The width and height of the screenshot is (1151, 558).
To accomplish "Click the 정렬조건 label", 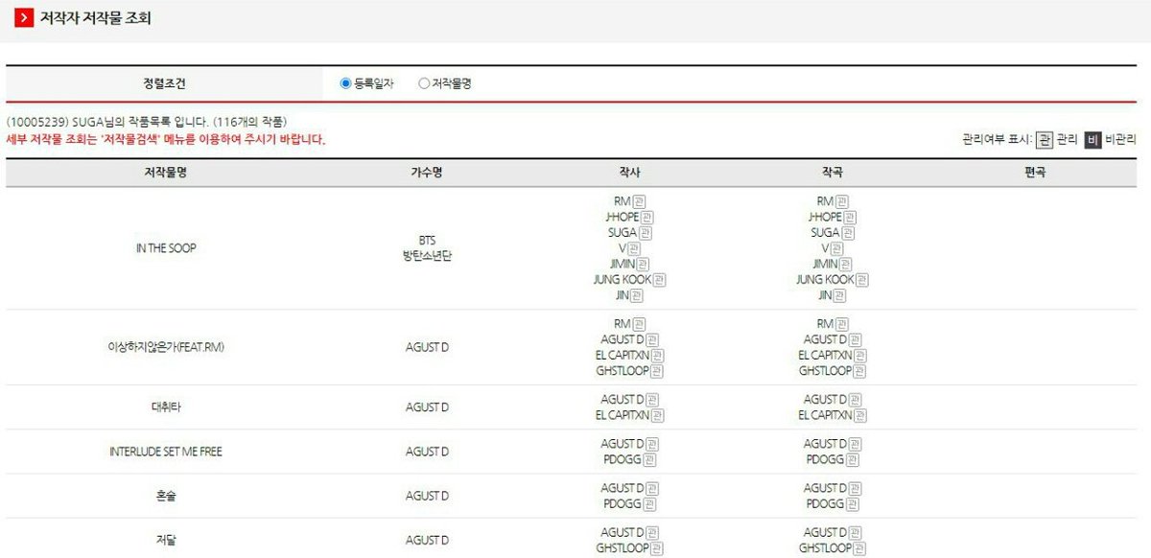I will tap(165, 83).
